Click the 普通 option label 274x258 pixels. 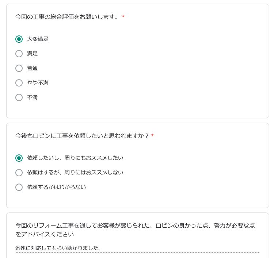coord(32,68)
